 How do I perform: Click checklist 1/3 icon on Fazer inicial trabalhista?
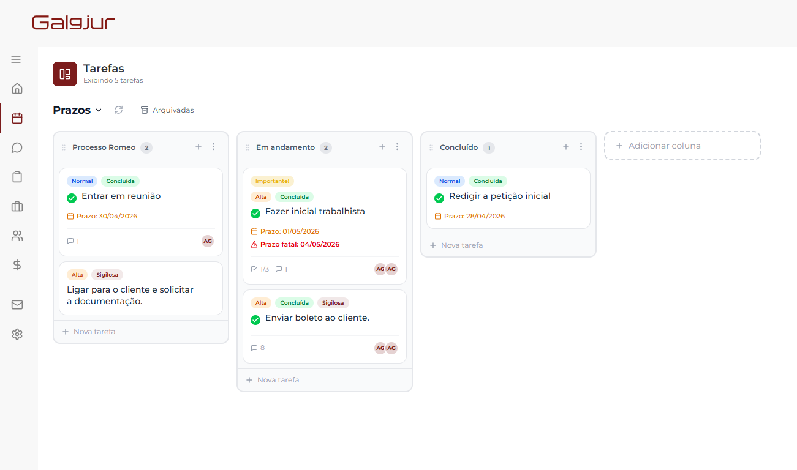tap(255, 269)
